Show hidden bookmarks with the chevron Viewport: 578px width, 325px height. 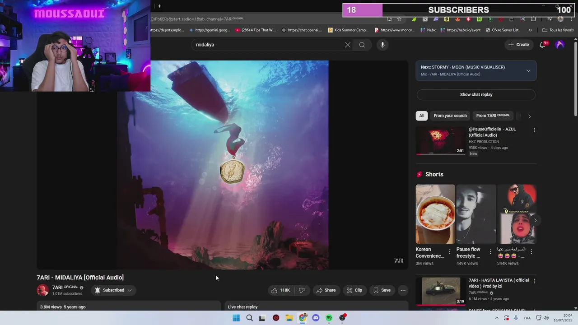point(530,30)
